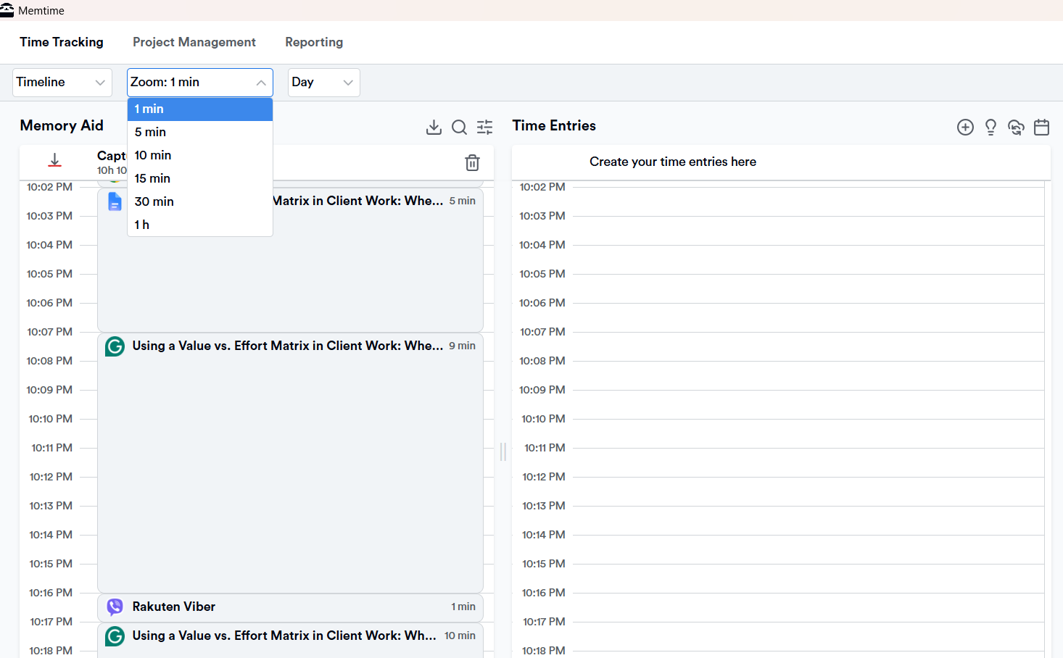Choose 10 min zoom level

pos(200,155)
